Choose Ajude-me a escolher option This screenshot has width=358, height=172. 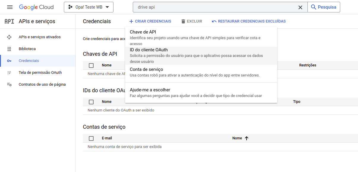coord(201,93)
